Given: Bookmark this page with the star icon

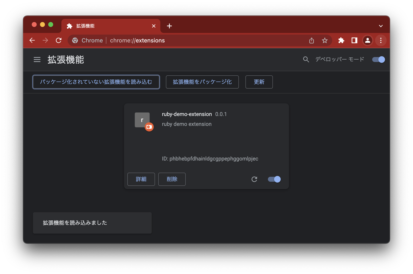Looking at the screenshot, I should (x=325, y=40).
